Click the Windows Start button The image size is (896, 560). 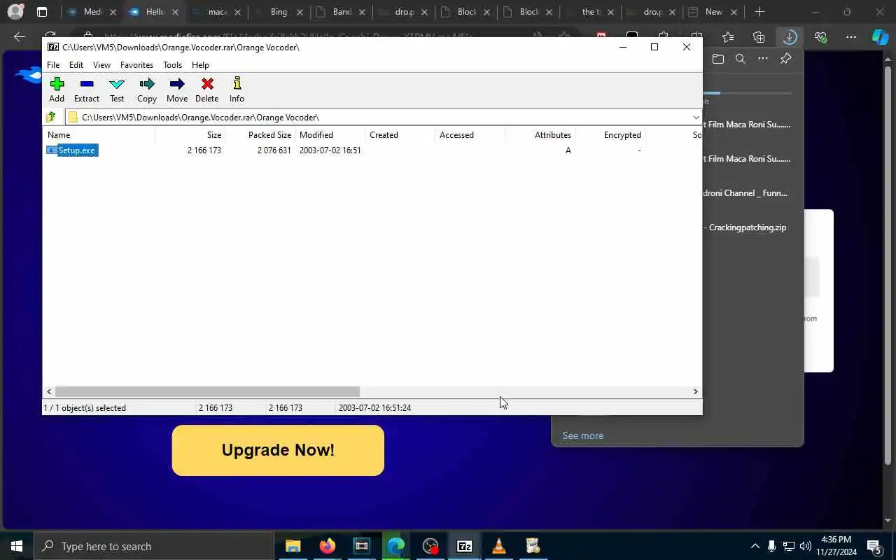tap(17, 547)
